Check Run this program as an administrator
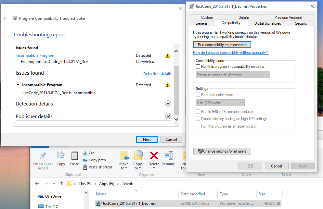This screenshot has width=323, height=209. (x=198, y=126)
